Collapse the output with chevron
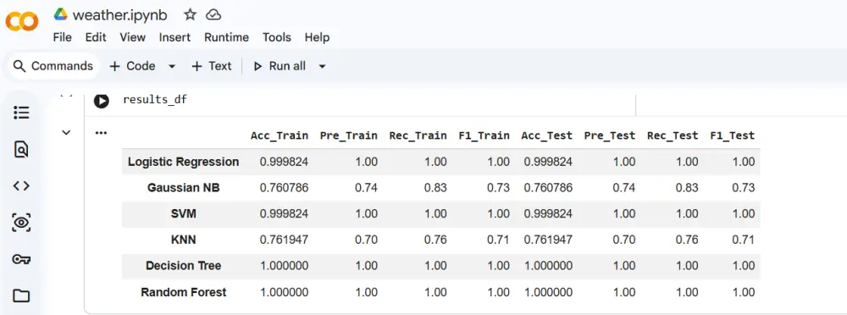The image size is (847, 315). point(66,132)
